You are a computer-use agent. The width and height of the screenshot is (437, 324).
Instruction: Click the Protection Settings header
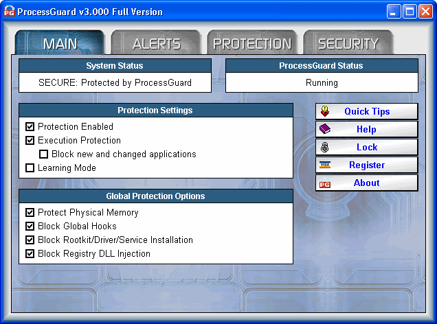point(156,111)
